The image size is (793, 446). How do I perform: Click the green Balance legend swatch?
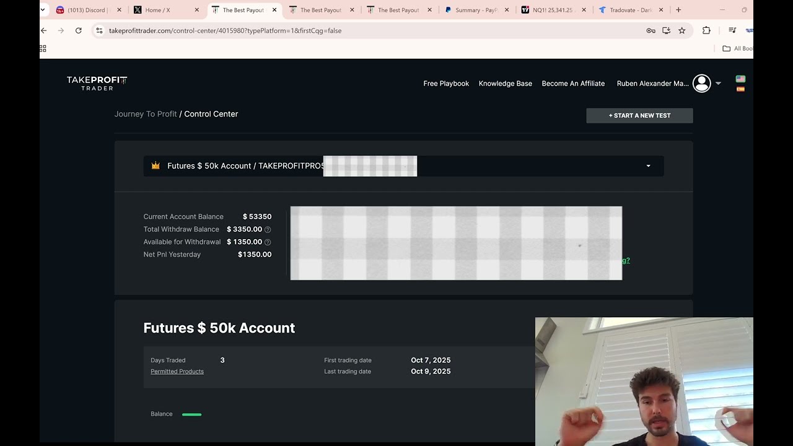coord(191,414)
